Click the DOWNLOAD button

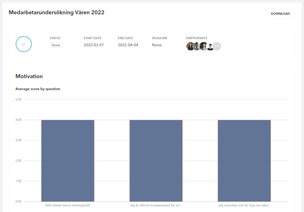click(x=280, y=13)
